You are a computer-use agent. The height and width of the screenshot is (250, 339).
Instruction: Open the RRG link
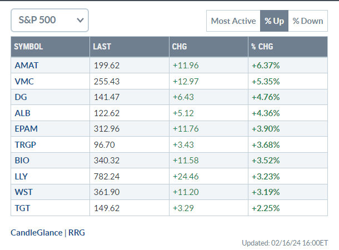(x=77, y=233)
